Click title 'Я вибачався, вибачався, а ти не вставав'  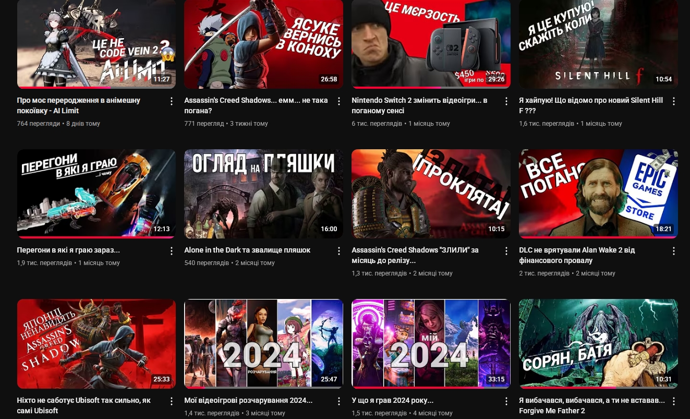click(592, 405)
